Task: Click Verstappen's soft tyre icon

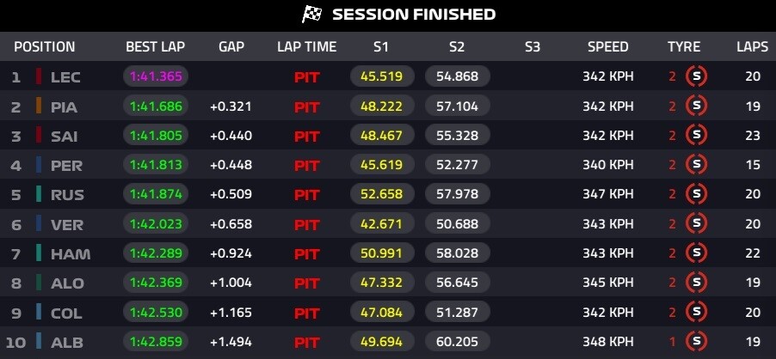Action: coord(696,224)
